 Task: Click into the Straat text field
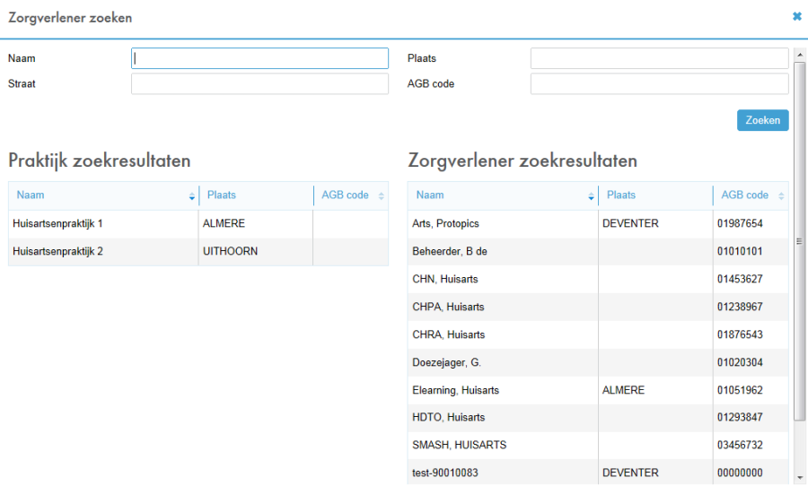point(259,84)
